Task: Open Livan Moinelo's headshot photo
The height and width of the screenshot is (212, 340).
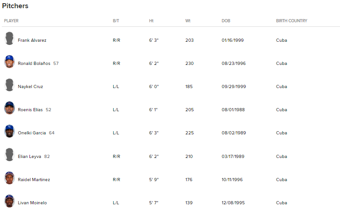Action: coord(10,201)
